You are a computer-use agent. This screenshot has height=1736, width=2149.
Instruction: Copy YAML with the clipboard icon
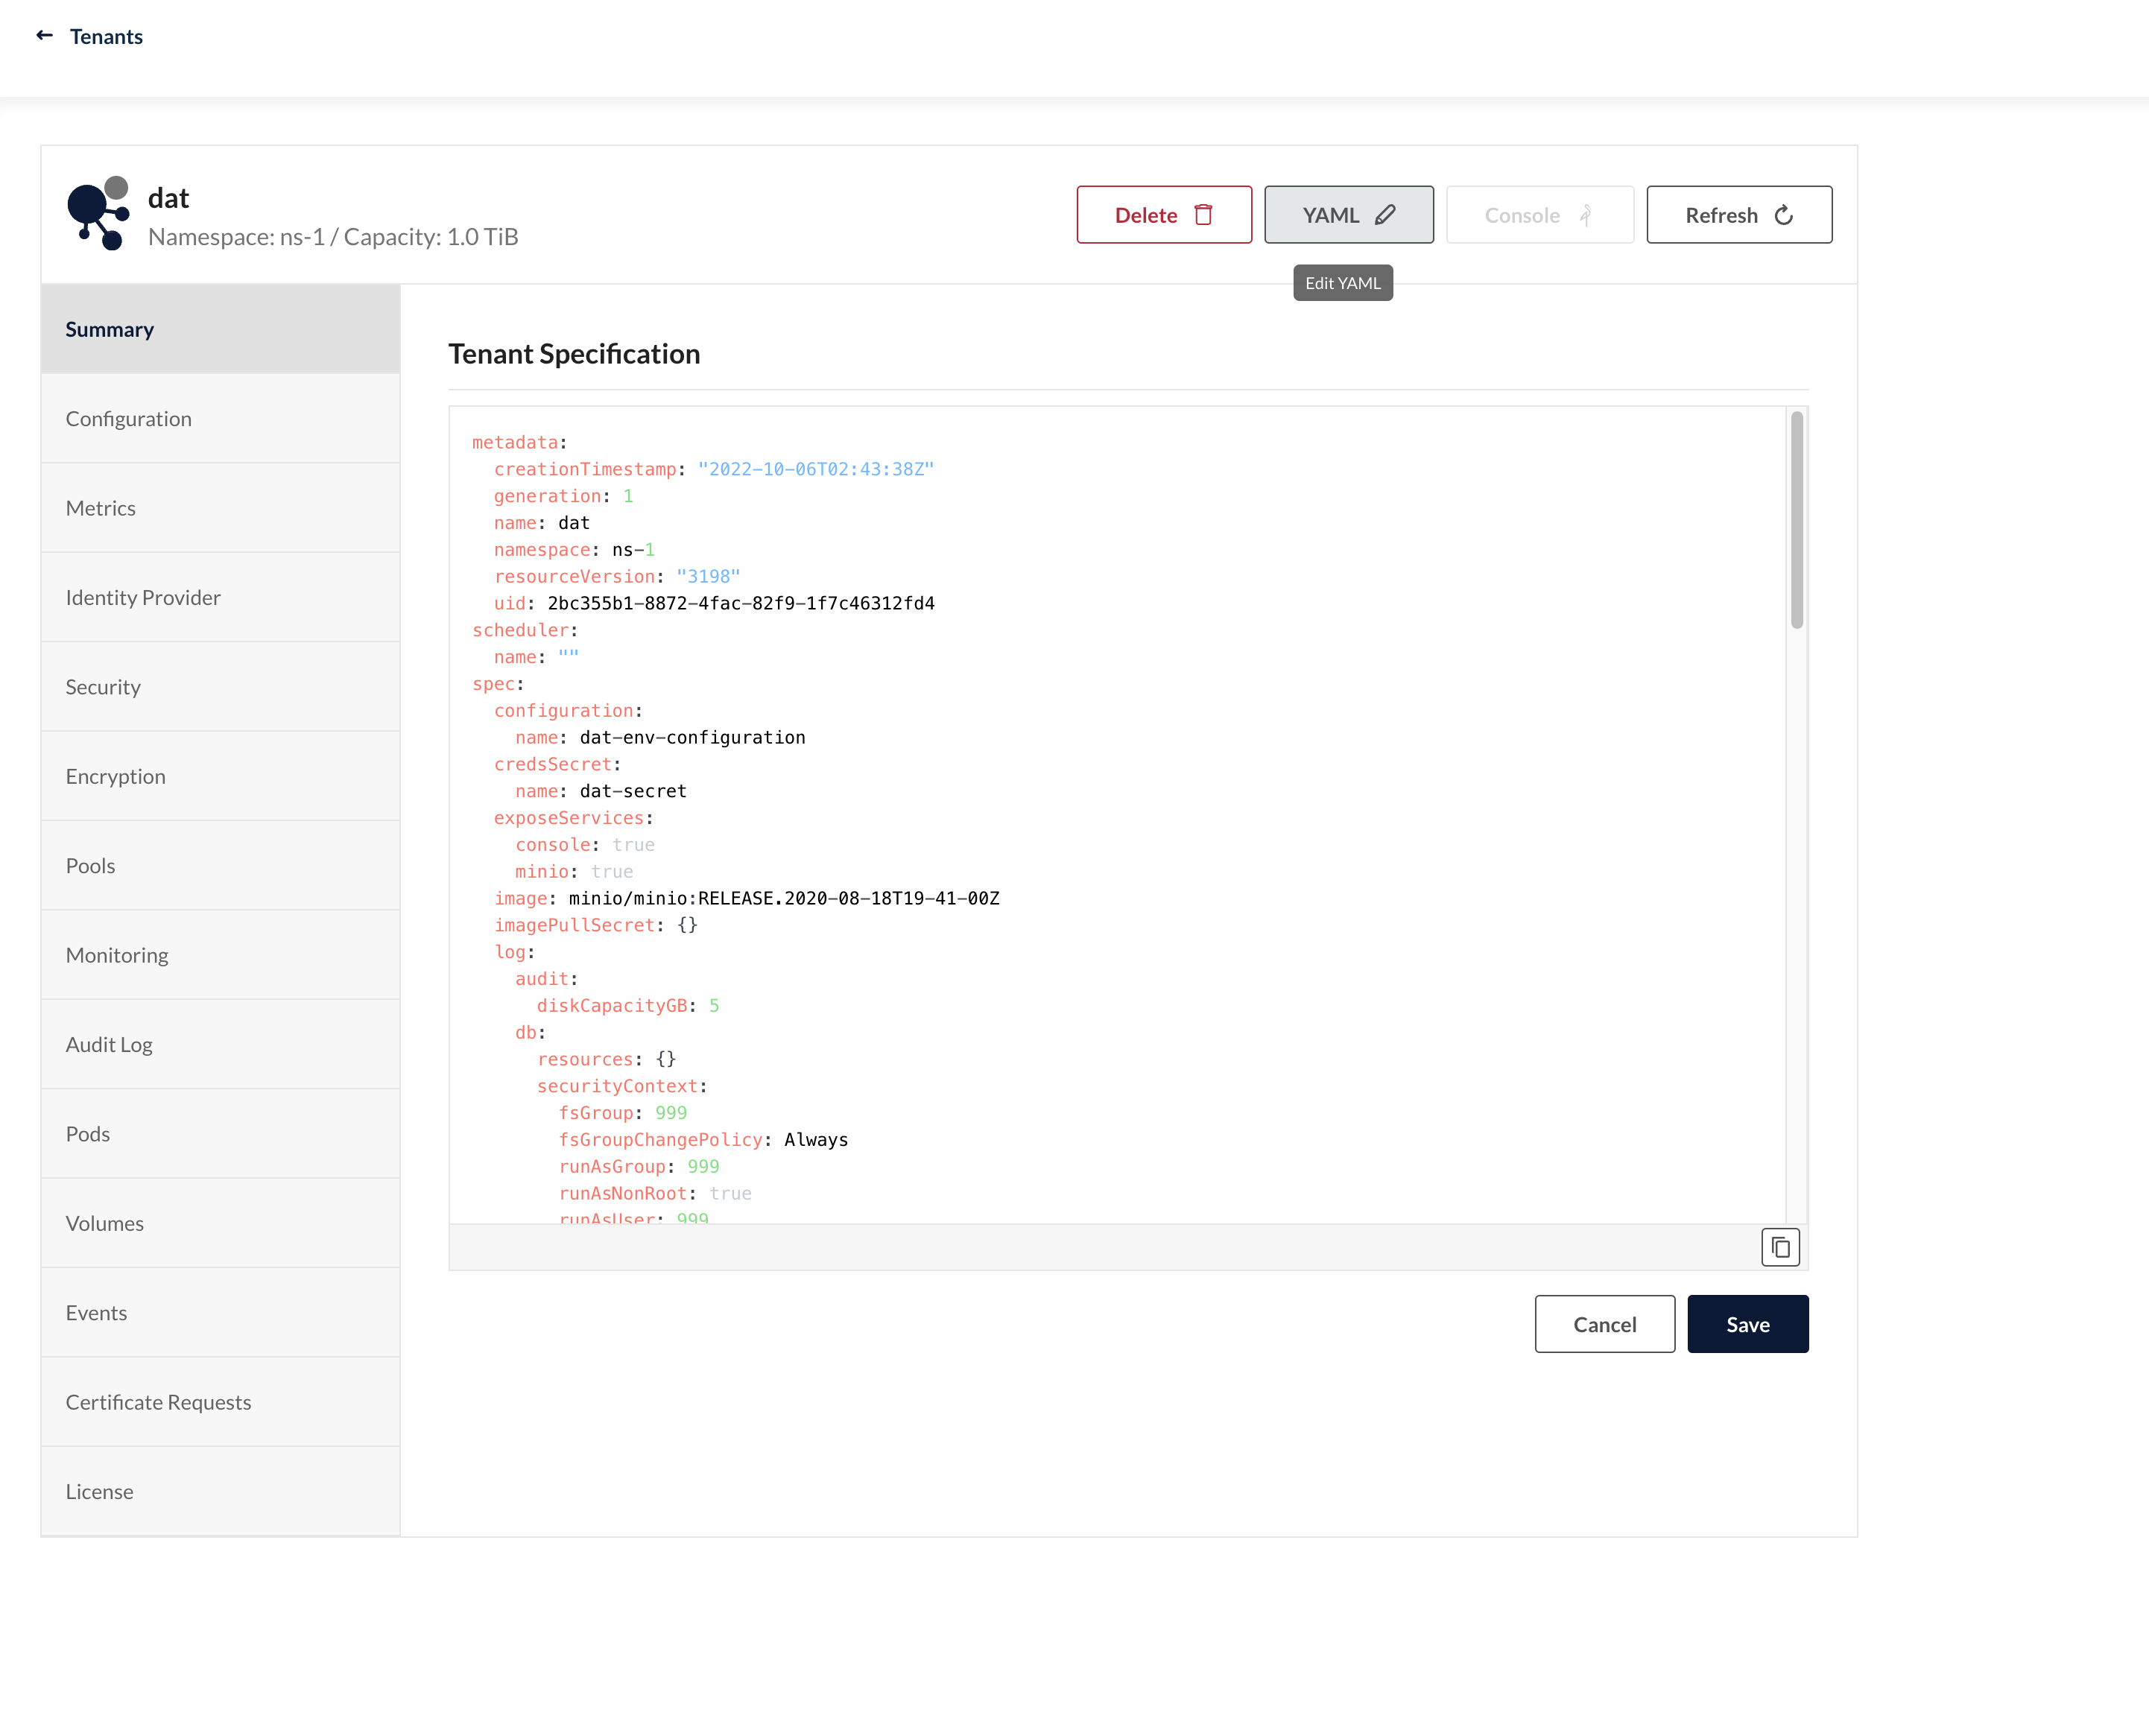click(x=1780, y=1247)
